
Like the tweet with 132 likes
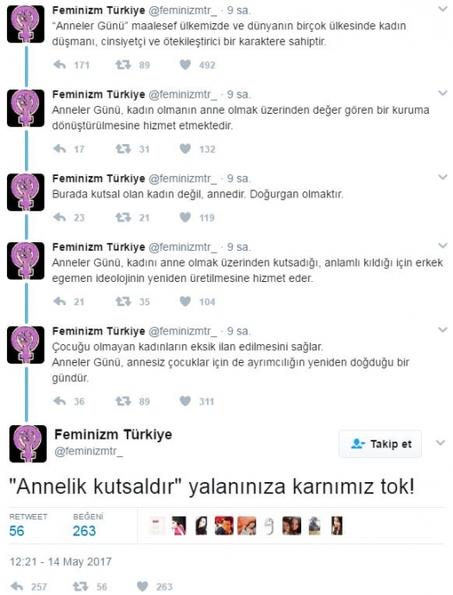point(185,148)
